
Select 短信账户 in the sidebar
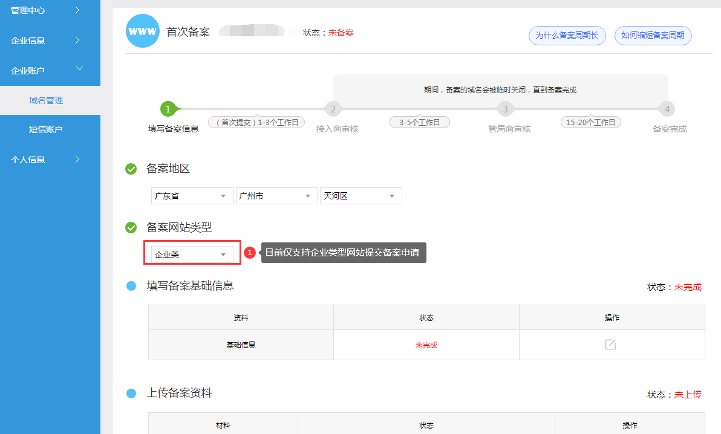pyautogui.click(x=46, y=129)
